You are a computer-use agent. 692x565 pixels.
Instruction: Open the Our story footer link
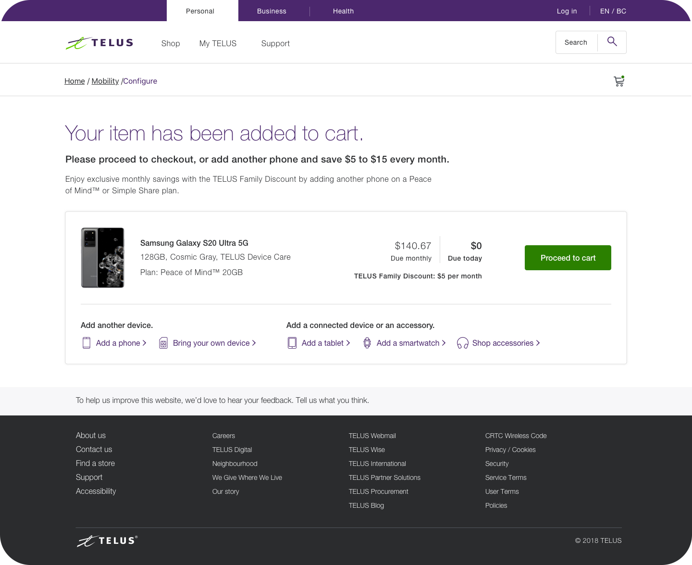tap(225, 491)
